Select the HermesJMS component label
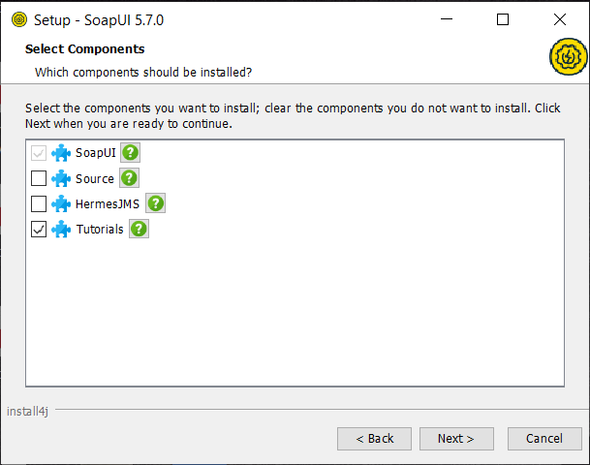 [108, 203]
